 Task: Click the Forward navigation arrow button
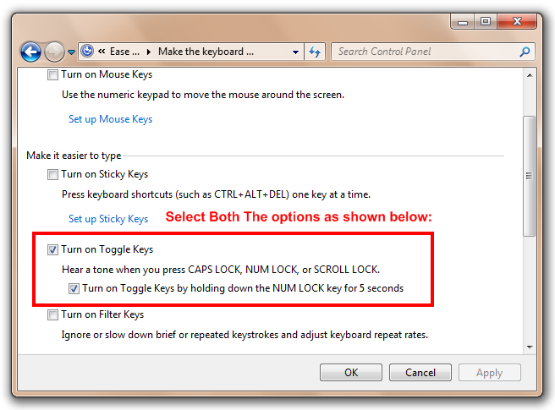click(54, 52)
